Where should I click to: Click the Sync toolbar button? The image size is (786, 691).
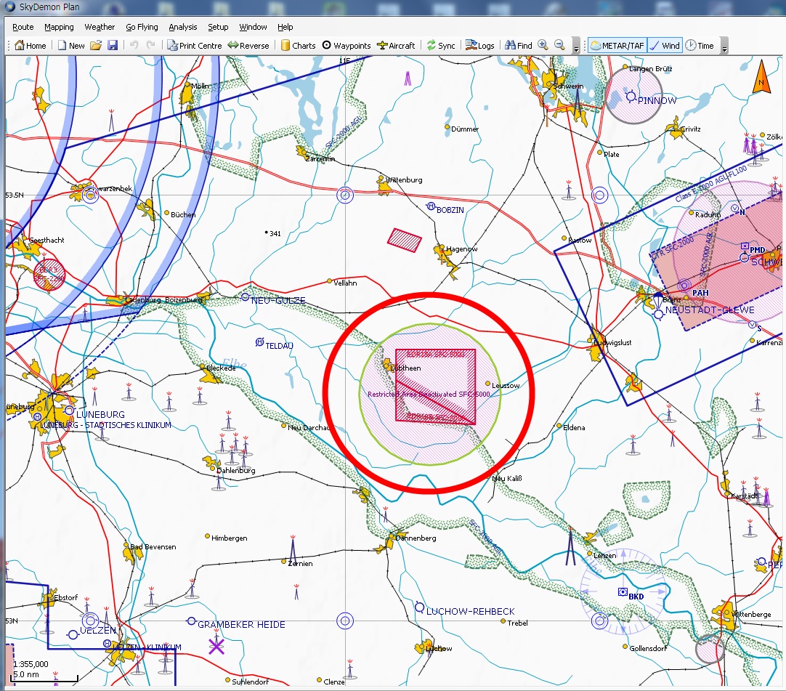[441, 46]
